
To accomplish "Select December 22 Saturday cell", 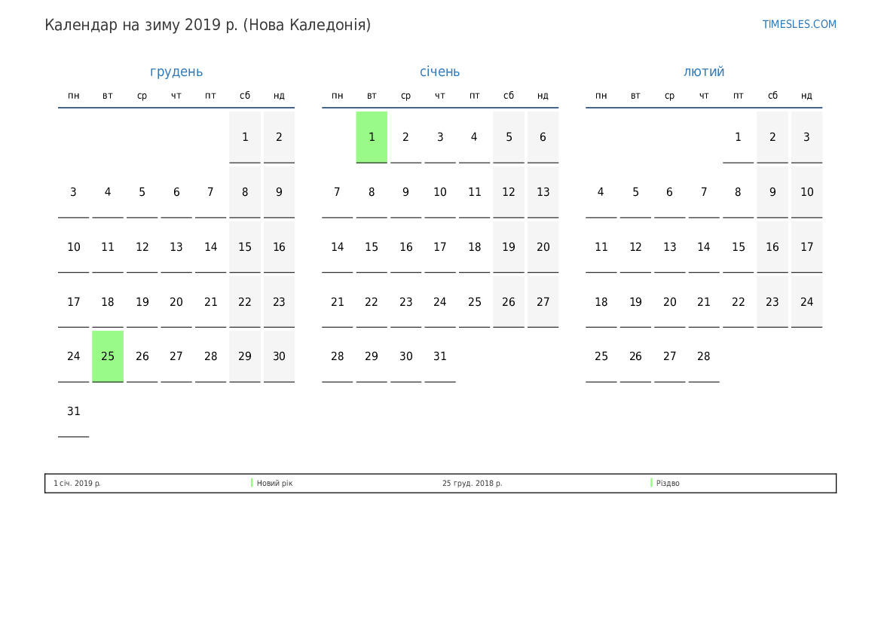I will [245, 301].
